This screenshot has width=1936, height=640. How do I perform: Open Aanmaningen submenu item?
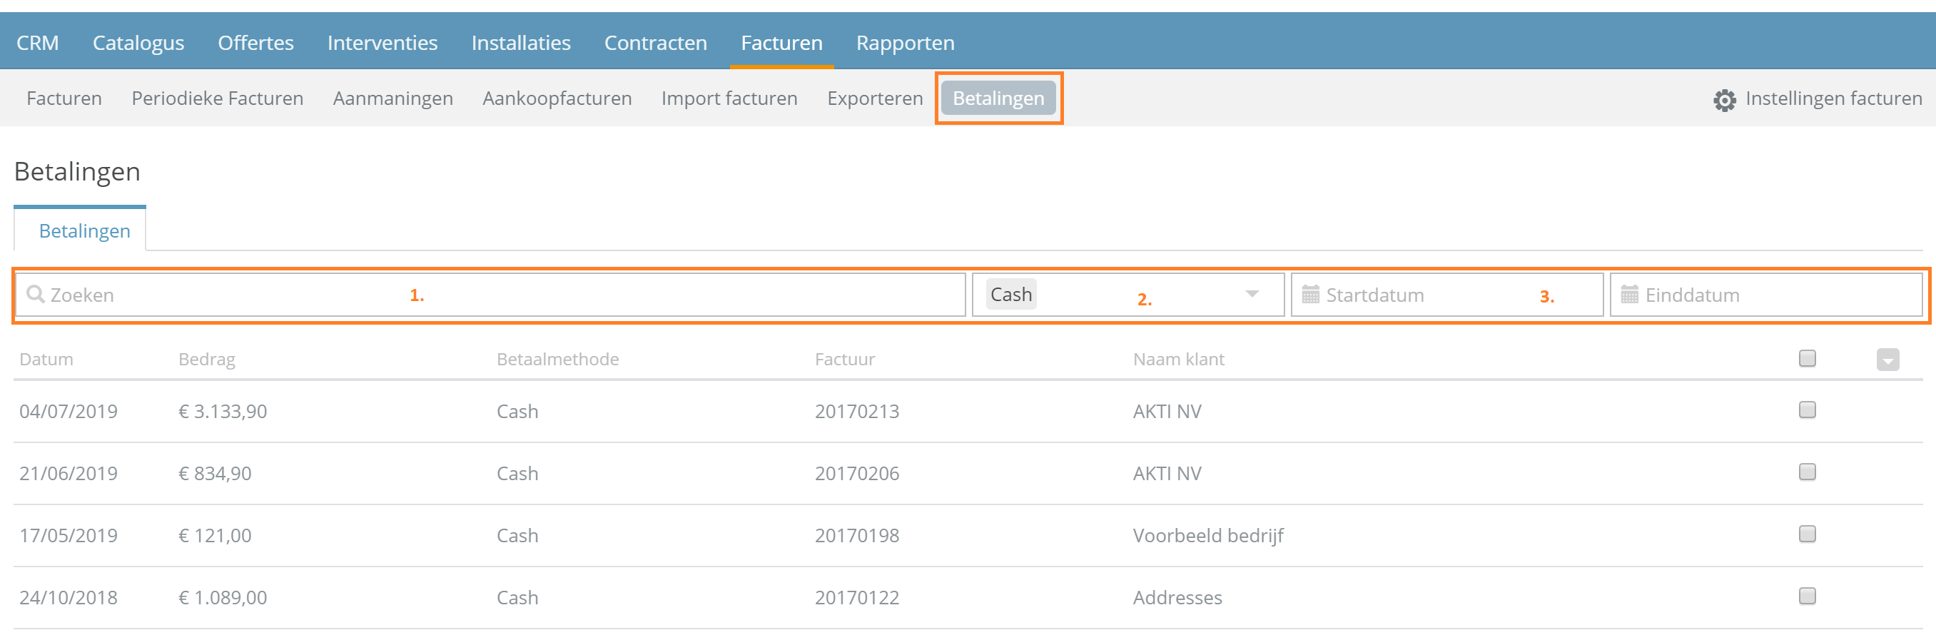tap(392, 98)
